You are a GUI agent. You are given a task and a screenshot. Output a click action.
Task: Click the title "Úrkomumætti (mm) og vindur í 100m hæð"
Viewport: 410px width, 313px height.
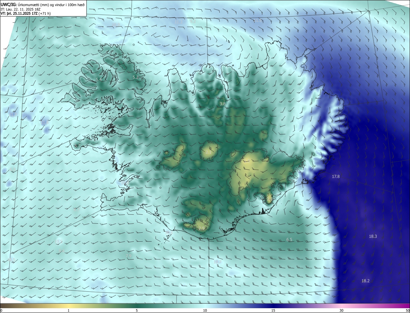point(51,4)
